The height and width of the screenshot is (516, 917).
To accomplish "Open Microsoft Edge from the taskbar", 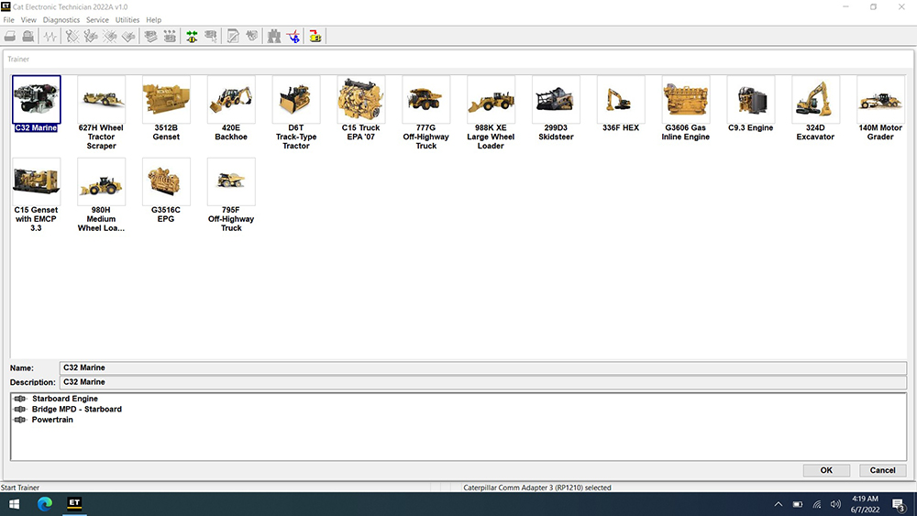I will coord(44,504).
